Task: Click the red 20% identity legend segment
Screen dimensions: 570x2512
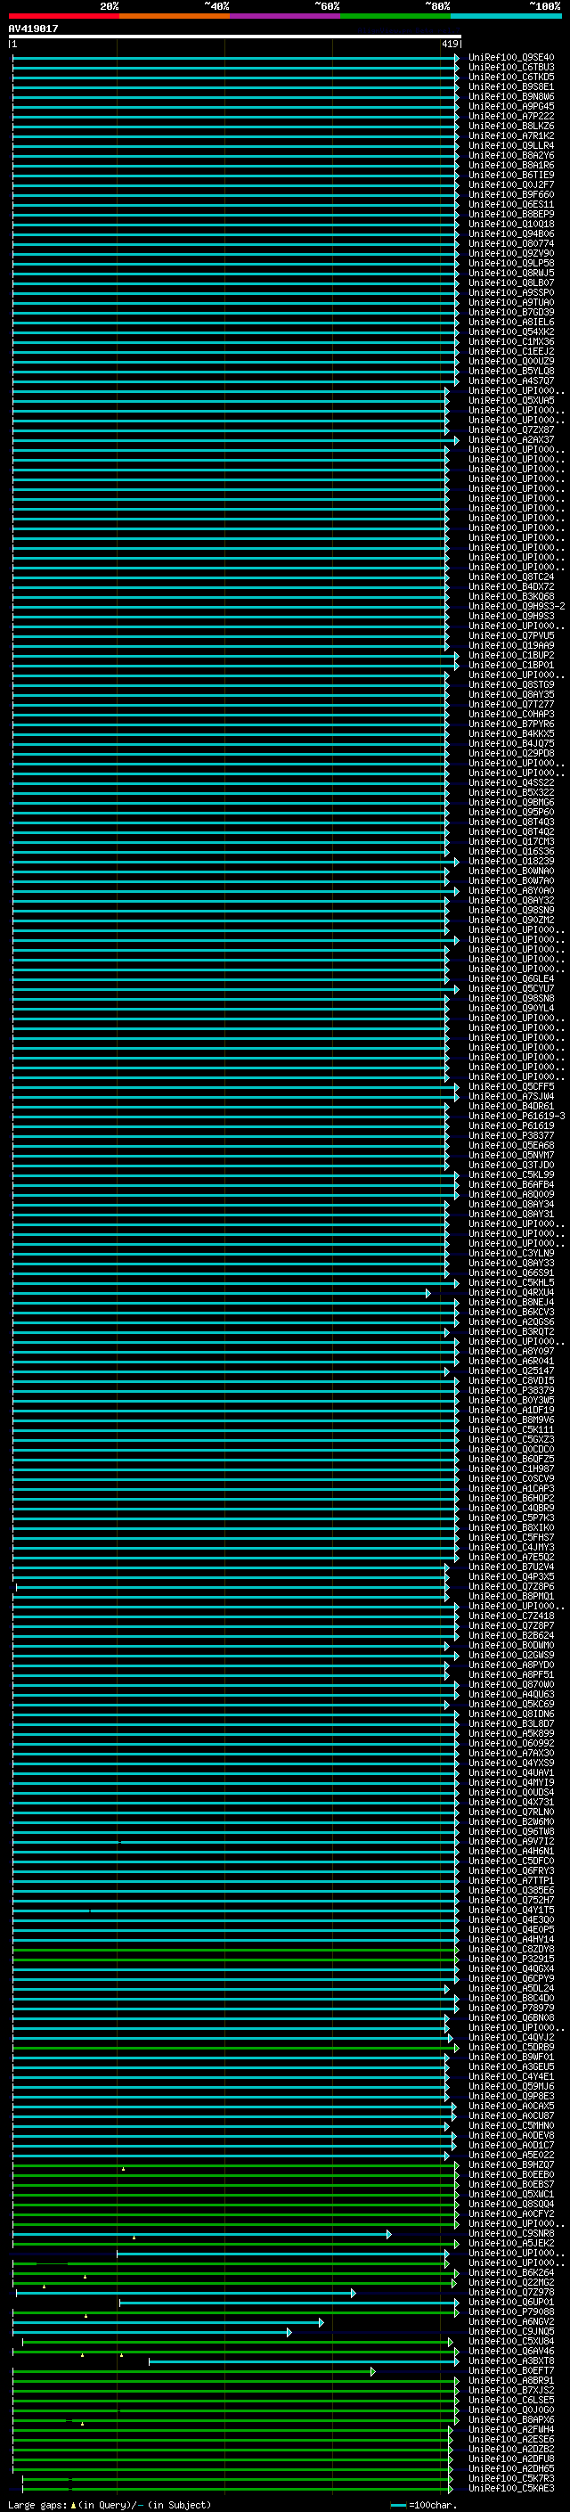Action: pos(63,16)
